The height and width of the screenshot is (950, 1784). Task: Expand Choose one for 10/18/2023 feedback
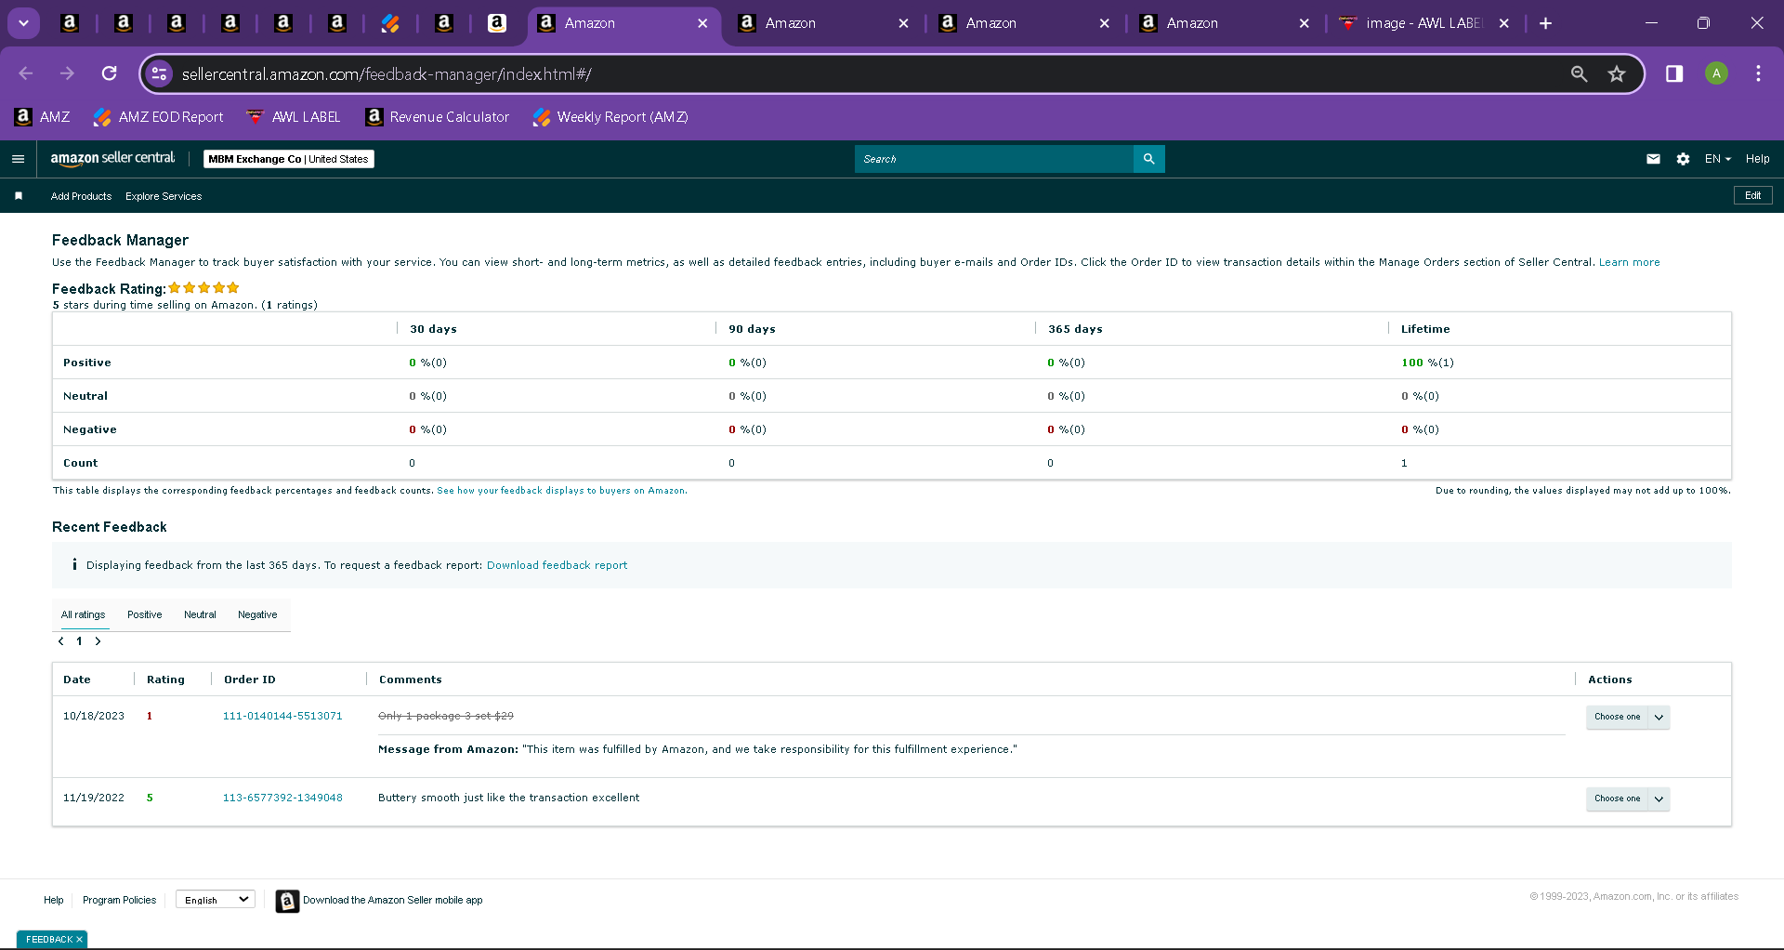tap(1627, 717)
